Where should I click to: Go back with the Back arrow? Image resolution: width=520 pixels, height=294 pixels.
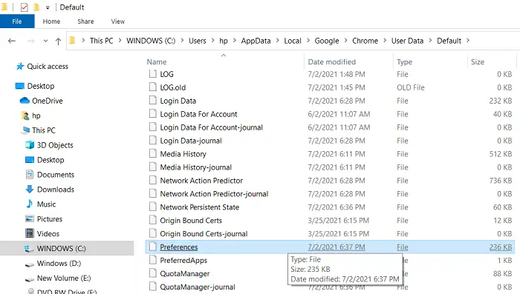(x=12, y=41)
